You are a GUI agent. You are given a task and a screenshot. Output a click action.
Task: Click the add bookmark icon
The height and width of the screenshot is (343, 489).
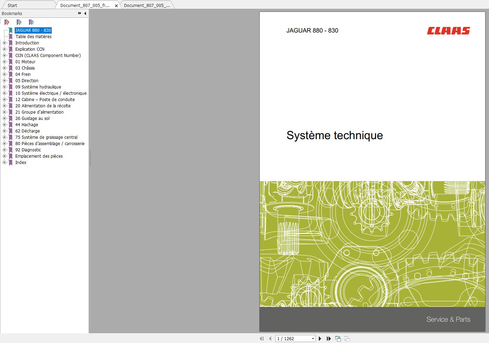tap(19, 22)
